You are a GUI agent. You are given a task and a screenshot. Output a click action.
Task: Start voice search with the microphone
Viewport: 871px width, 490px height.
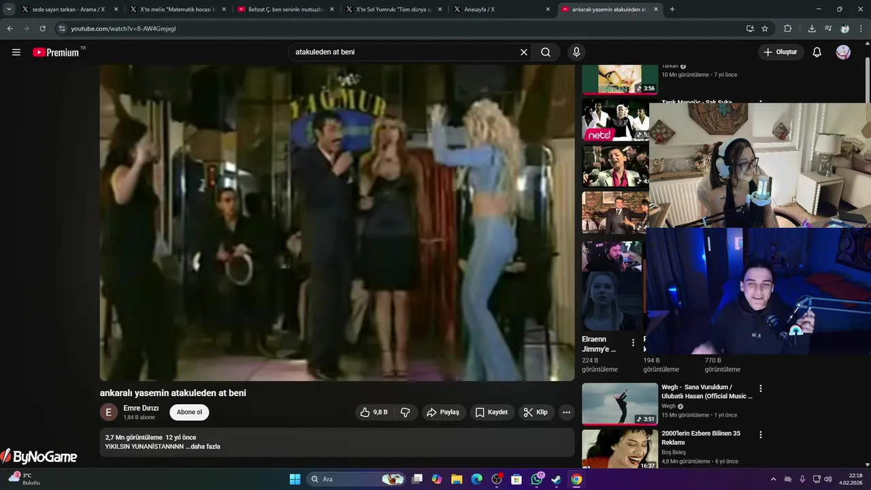coord(576,52)
